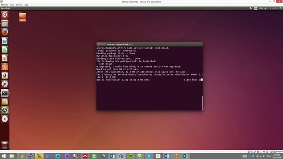This screenshot has height=159, width=283.
Task: Click the apt-get download progress line
Action: coord(149,79)
